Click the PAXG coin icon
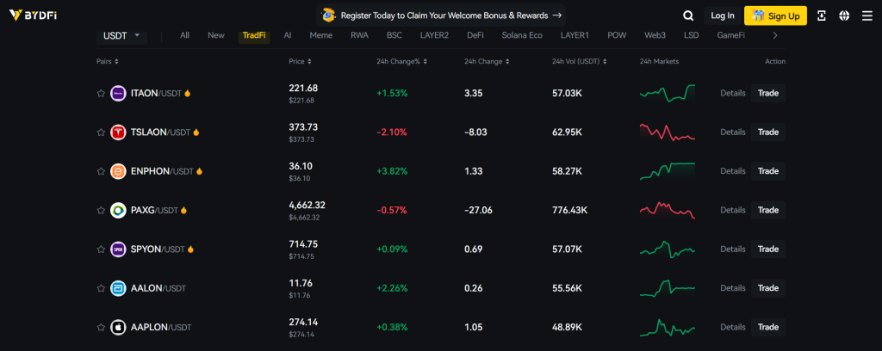The width and height of the screenshot is (882, 351). (x=119, y=210)
